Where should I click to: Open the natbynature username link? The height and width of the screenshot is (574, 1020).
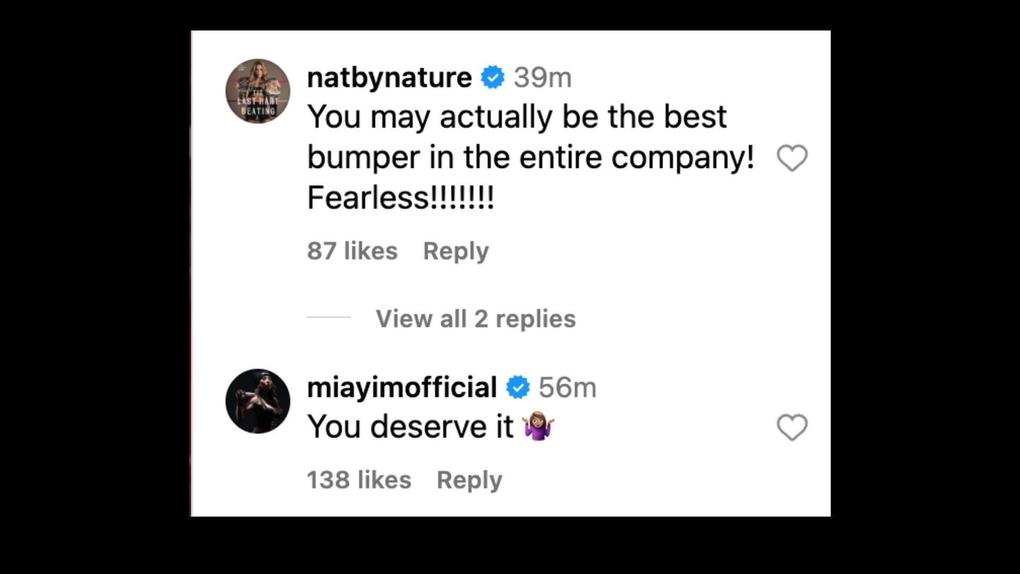(389, 78)
